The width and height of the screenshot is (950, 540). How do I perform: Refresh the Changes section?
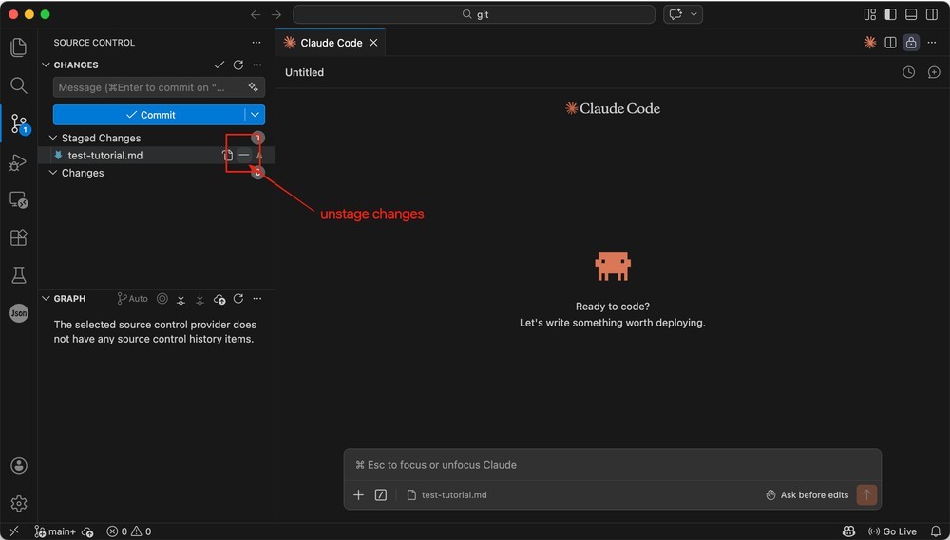pyautogui.click(x=238, y=65)
